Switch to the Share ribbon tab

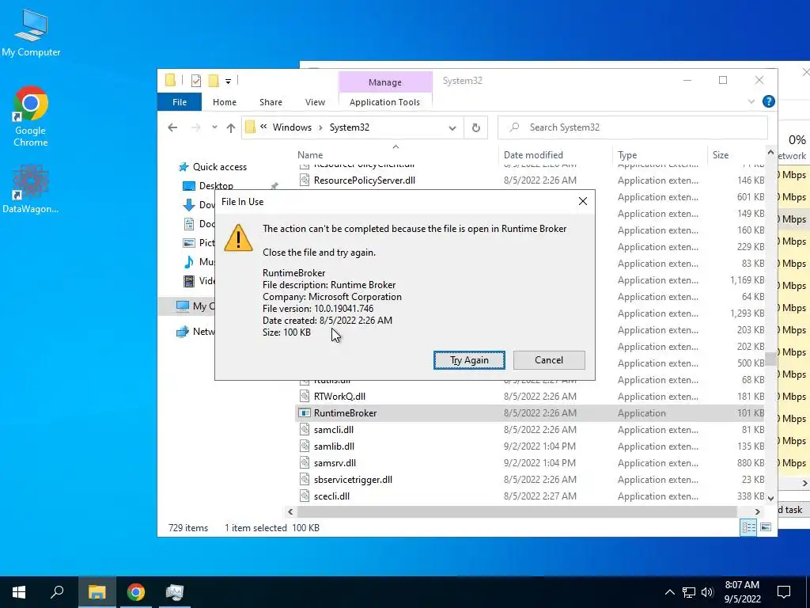[x=271, y=102]
